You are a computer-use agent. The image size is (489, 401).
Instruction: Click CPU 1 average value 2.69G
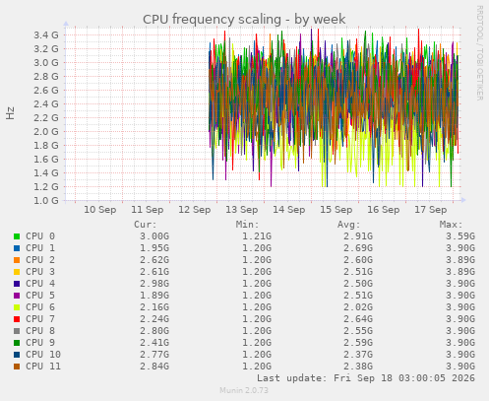pyautogui.click(x=358, y=248)
